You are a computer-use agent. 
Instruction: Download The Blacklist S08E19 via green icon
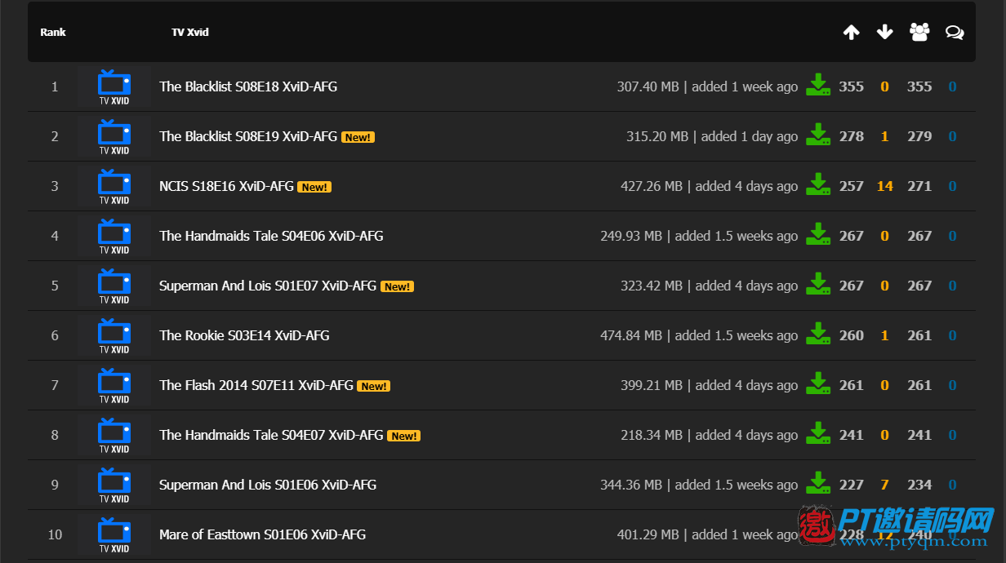[818, 135]
